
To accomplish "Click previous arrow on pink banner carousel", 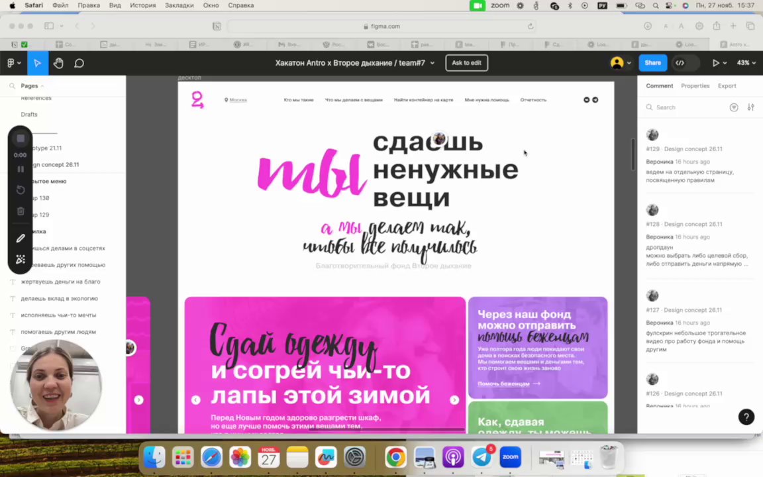I will pyautogui.click(x=195, y=400).
